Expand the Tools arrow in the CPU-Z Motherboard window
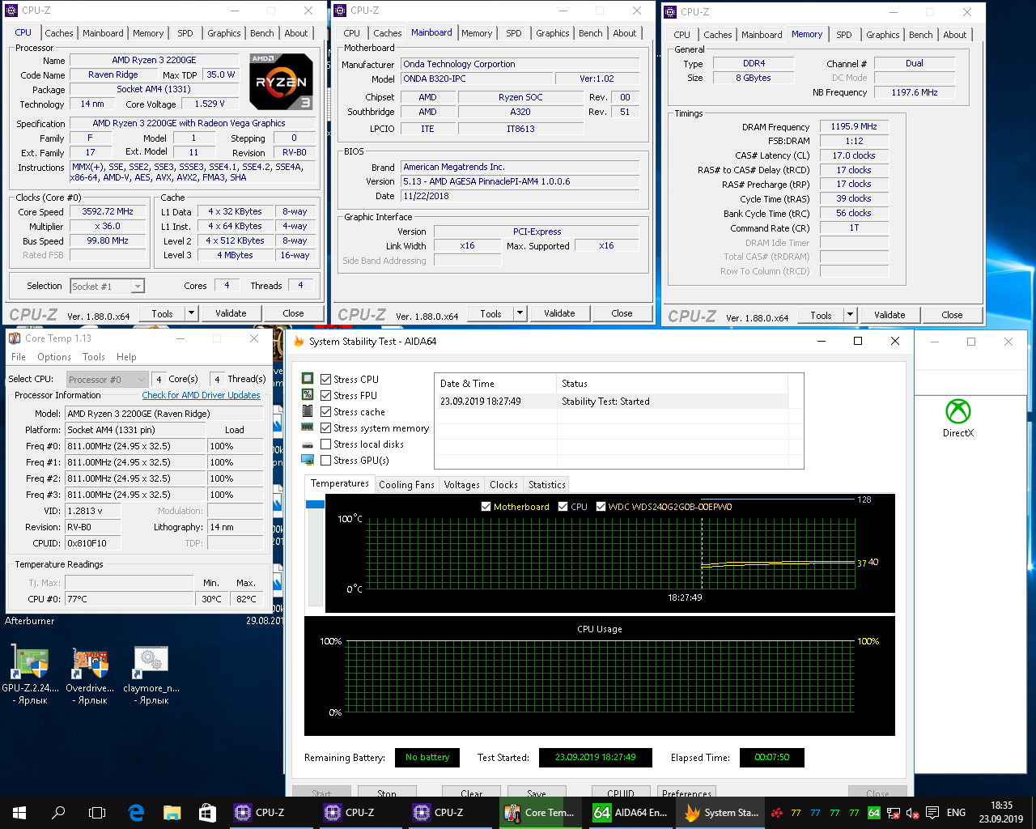The width and height of the screenshot is (1036, 829). point(520,313)
